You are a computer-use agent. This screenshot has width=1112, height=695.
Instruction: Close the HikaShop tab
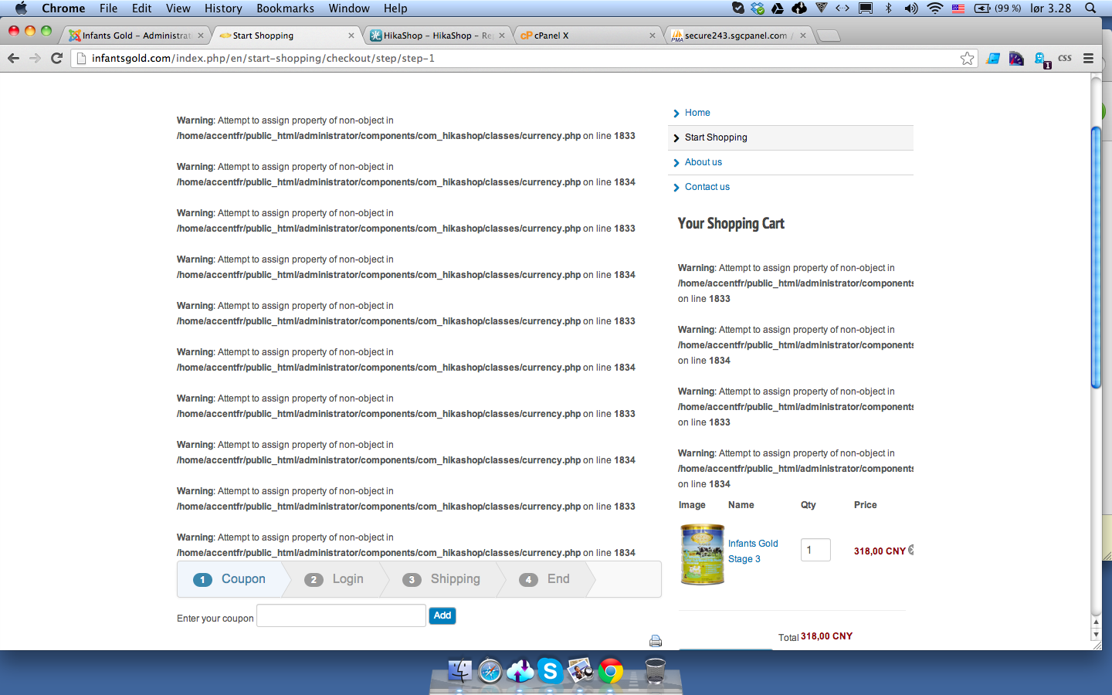502,36
